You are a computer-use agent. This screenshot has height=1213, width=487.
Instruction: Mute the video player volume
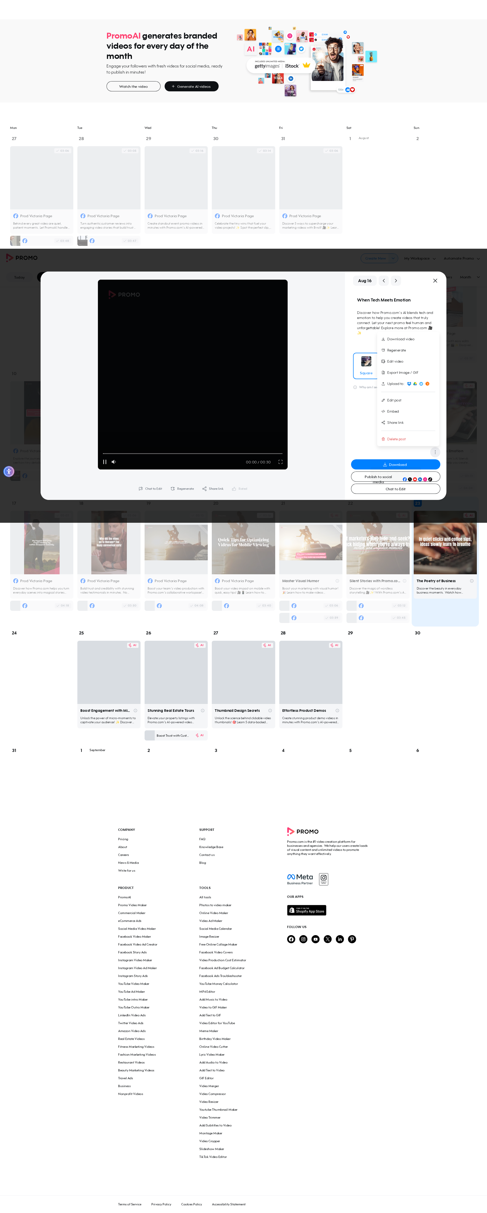coord(114,462)
